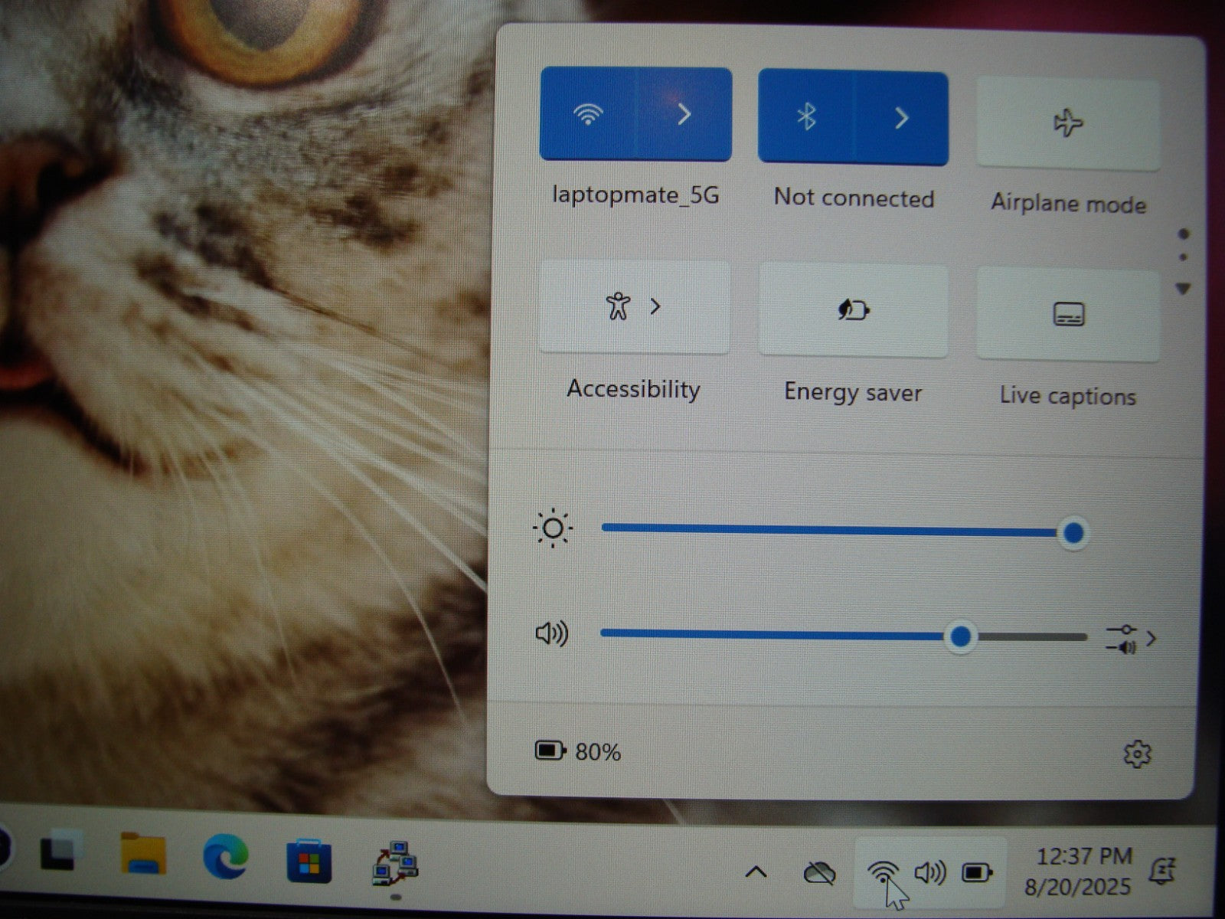
Task: Turn on Energy saver
Action: point(853,311)
